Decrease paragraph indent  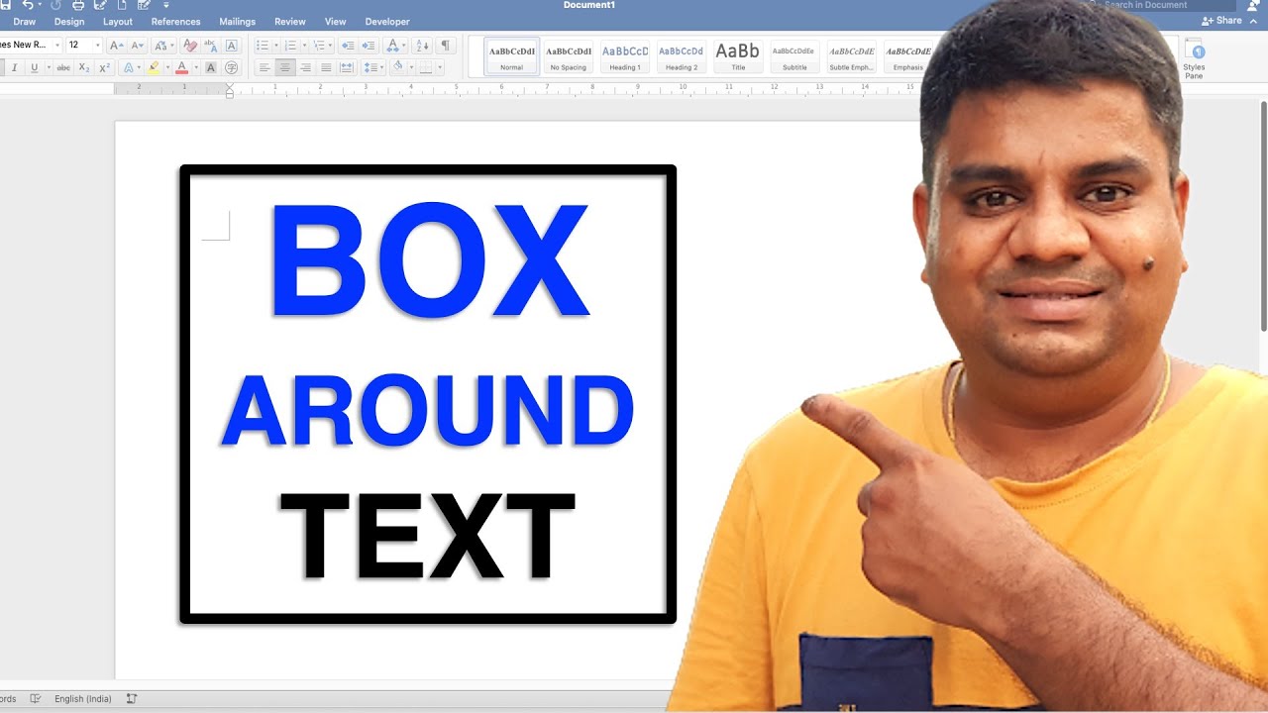click(x=347, y=46)
